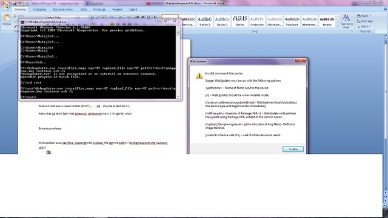
Task: Click the show paragraph marks icon
Action: [155, 18]
